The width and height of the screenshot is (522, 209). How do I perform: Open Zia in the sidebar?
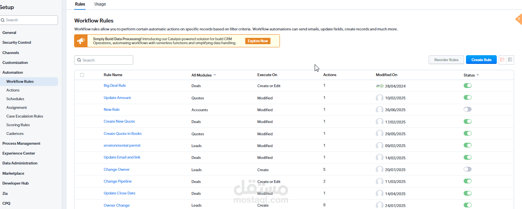(5, 194)
